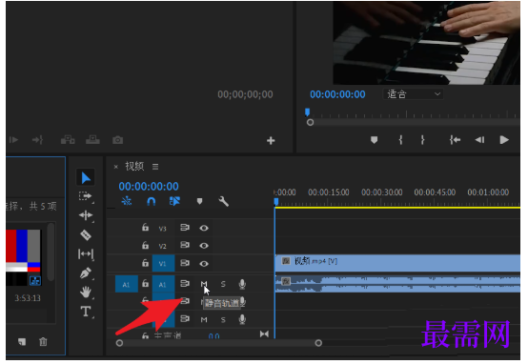Open the 适合 zoom level dropdown
The height and width of the screenshot is (364, 528).
click(414, 94)
